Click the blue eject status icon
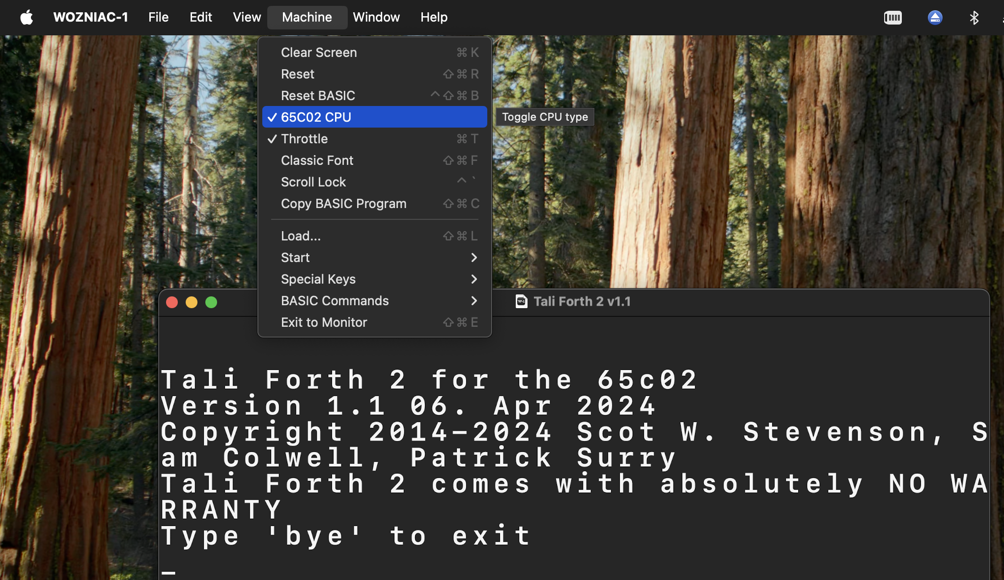This screenshot has width=1004, height=580. point(935,18)
